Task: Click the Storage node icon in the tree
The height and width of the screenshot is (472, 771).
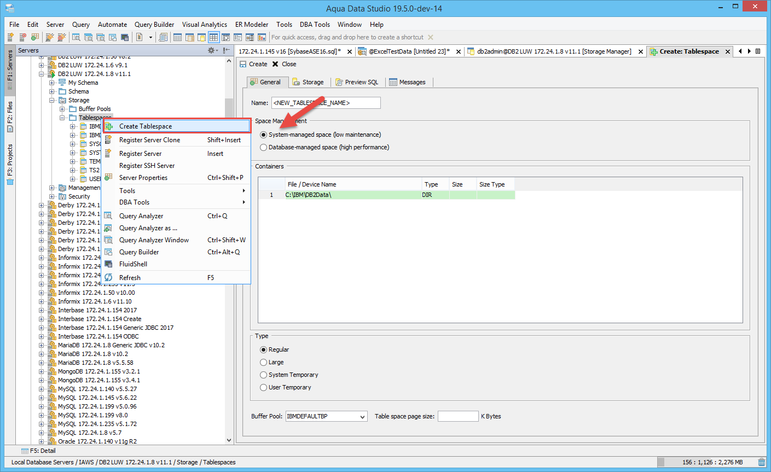Action: pos(62,100)
